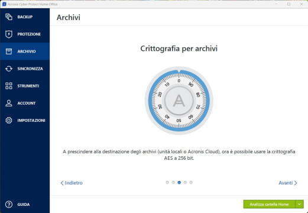The image size is (308, 213).
Task: Click the Guida question mark icon
Action: point(9,204)
